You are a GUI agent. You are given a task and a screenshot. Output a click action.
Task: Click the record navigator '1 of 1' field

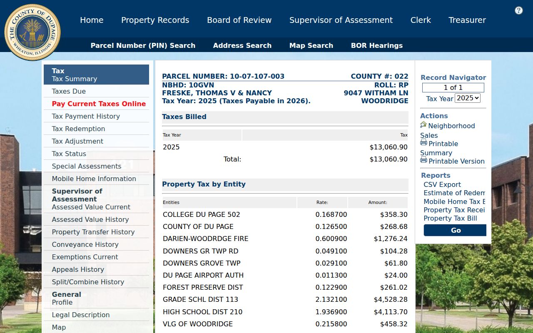point(453,87)
